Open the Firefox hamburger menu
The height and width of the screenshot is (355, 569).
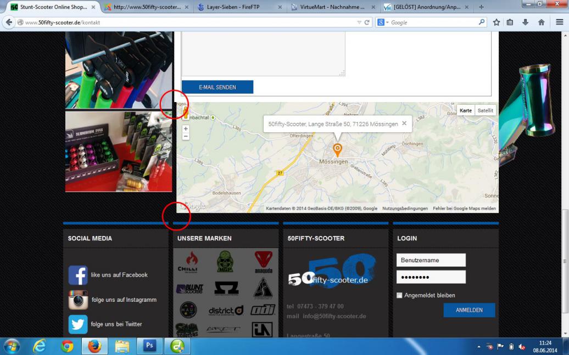559,22
